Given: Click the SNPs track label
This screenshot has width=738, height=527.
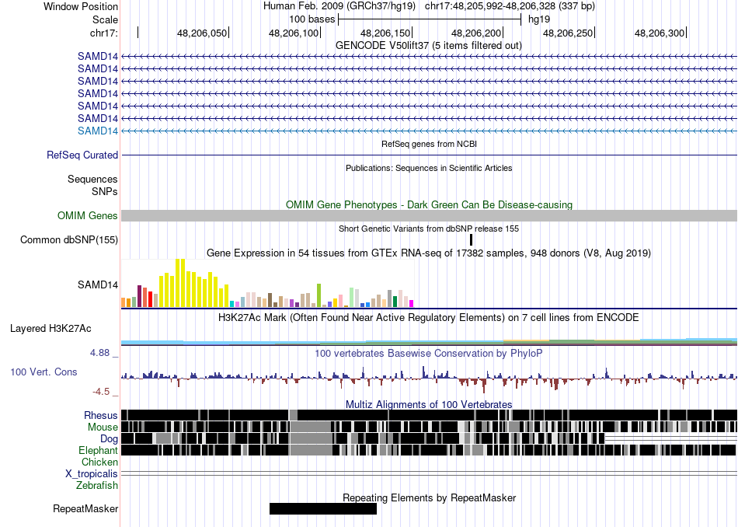Looking at the screenshot, I should coord(105,192).
